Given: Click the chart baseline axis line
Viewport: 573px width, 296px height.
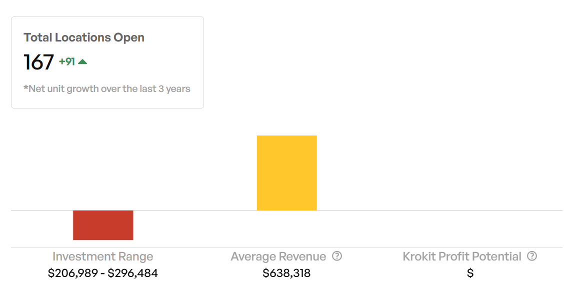Looking at the screenshot, I should click(287, 210).
